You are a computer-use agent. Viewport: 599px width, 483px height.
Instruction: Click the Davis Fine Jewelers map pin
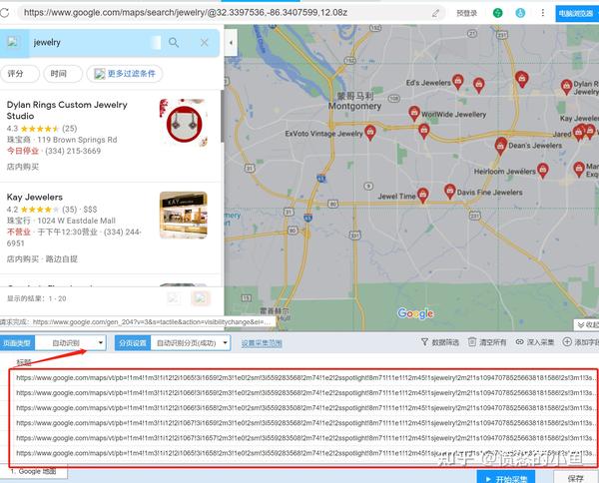449,191
